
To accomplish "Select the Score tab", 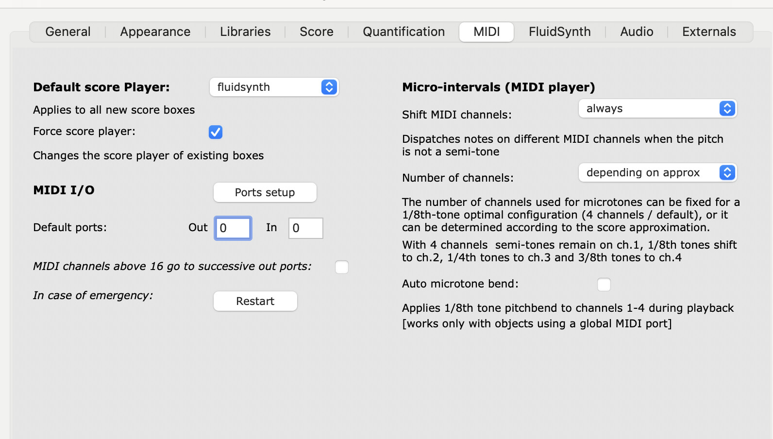I will click(x=317, y=32).
